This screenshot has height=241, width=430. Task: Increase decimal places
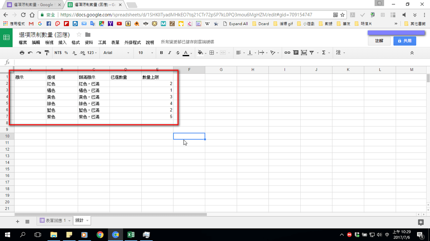(x=82, y=53)
